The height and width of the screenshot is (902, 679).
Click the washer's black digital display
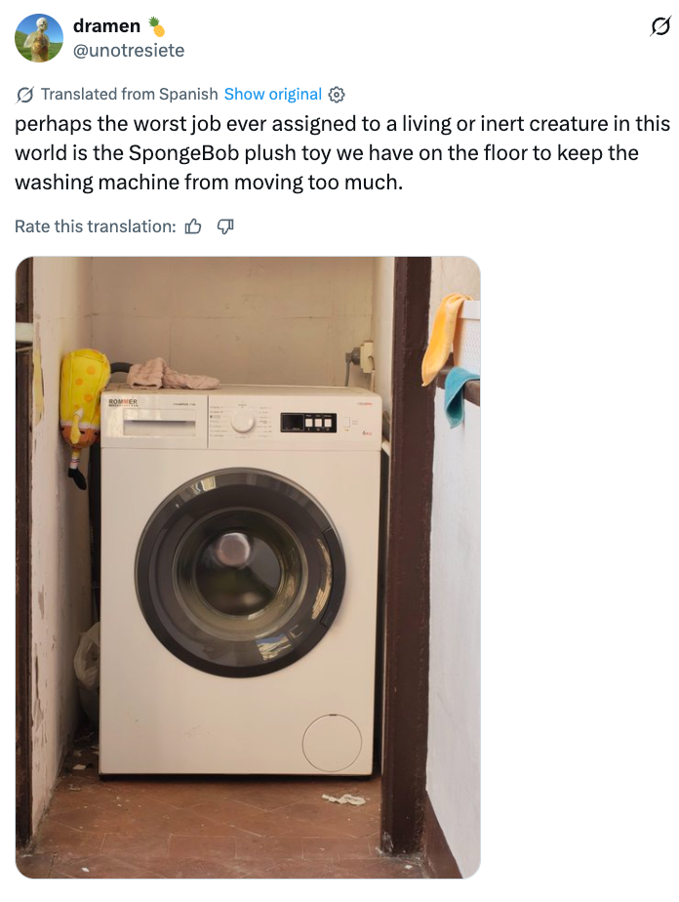[308, 422]
